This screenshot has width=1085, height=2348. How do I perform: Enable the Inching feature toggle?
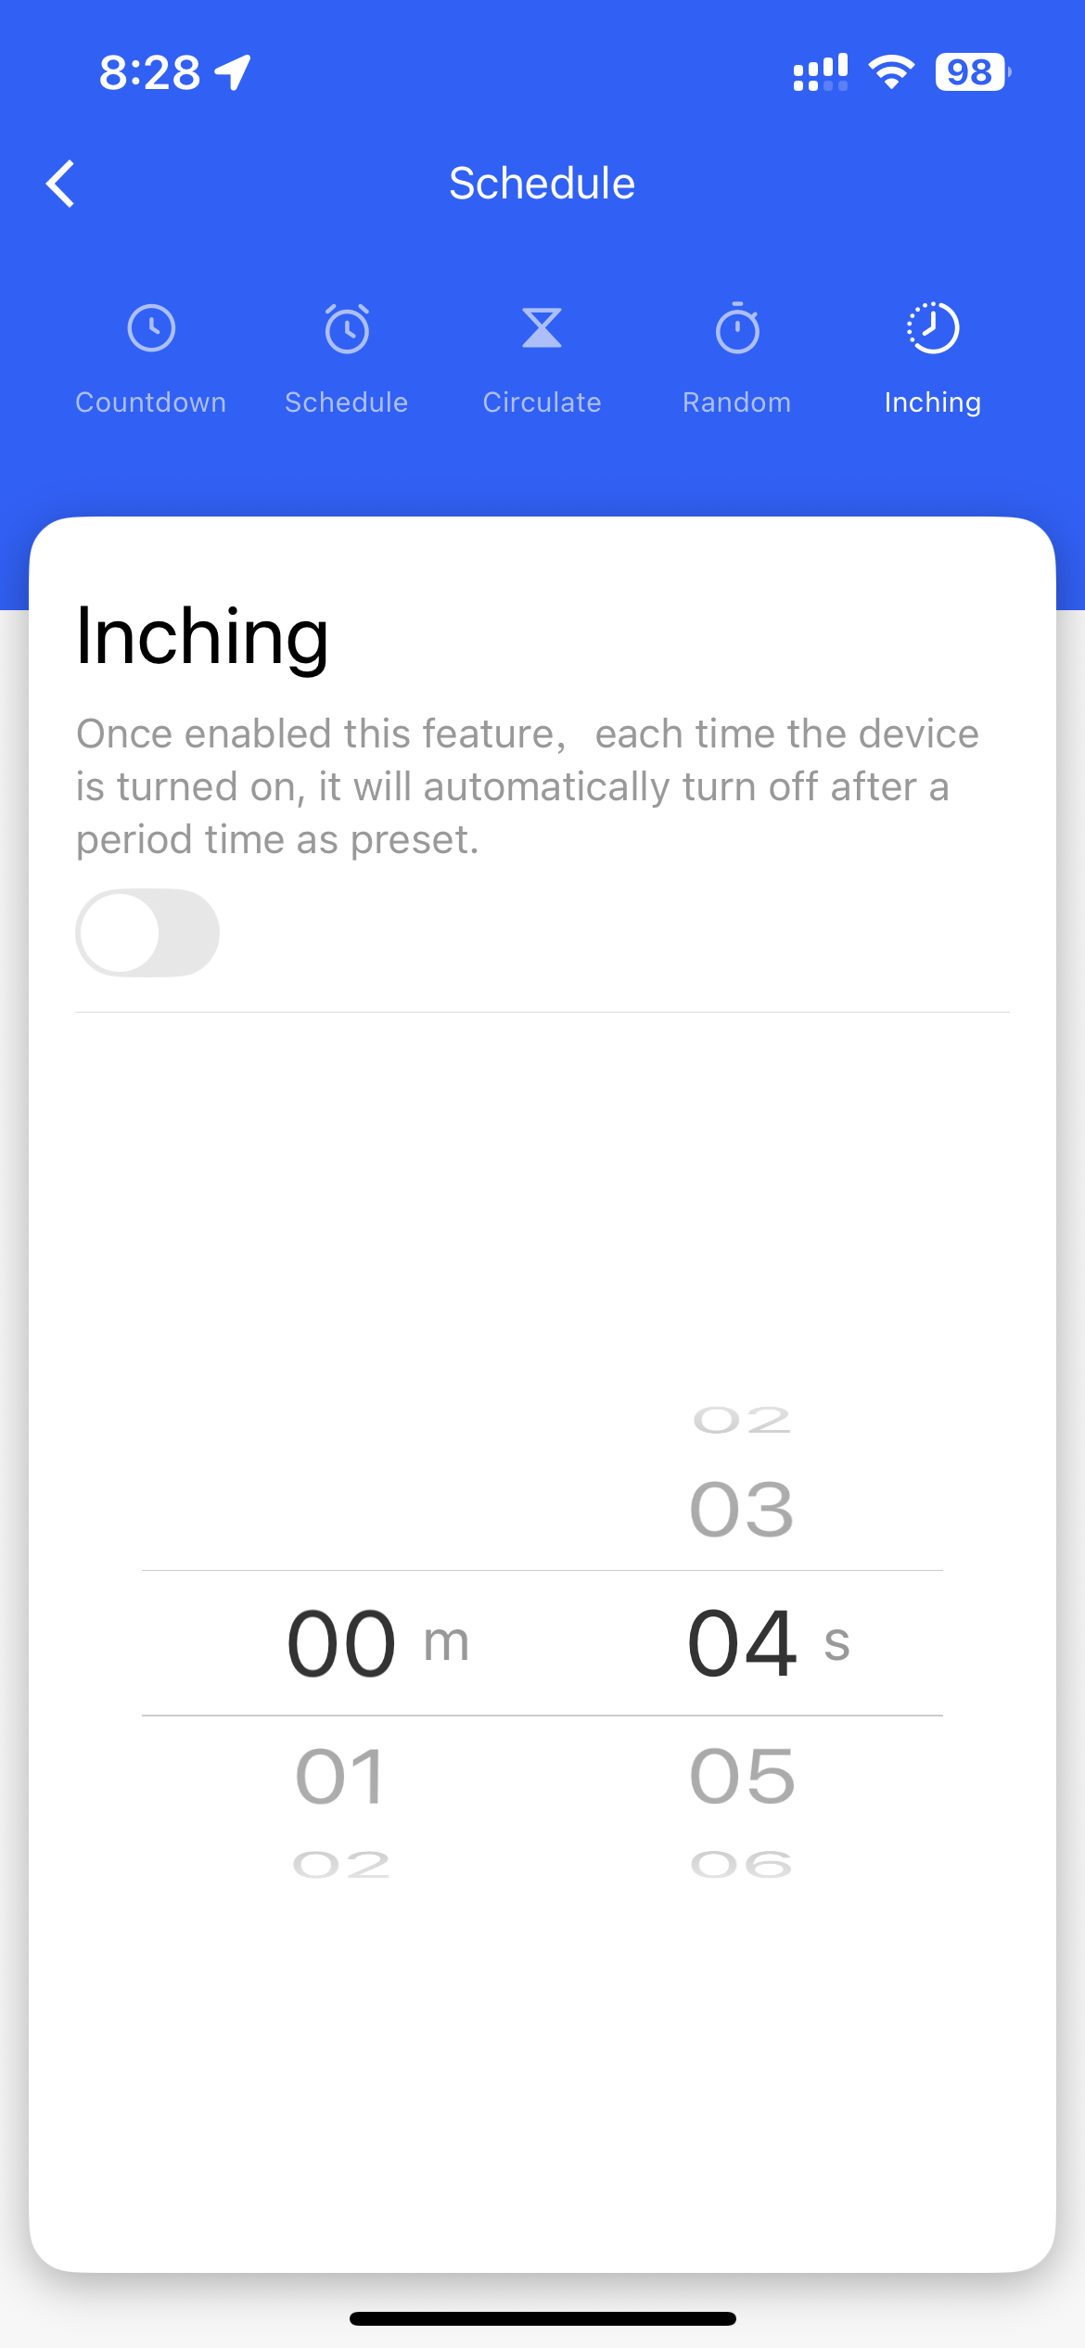[x=147, y=933]
